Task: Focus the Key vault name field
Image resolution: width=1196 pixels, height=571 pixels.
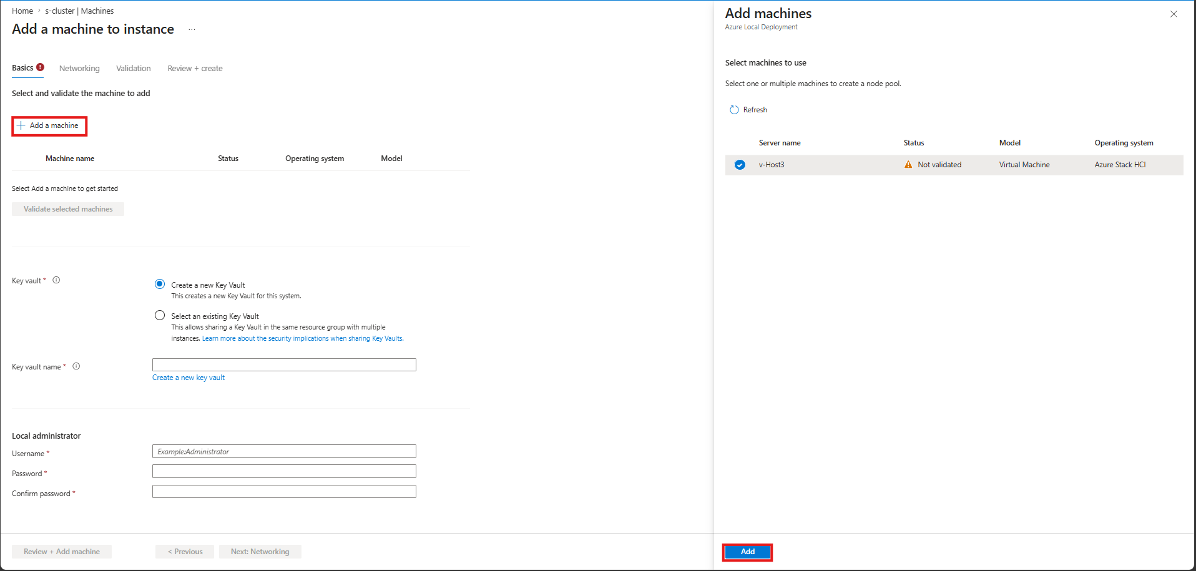Action: [x=284, y=365]
